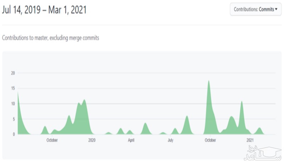This screenshot has width=284, height=163.
Task: Open the Contributions: Commits dropdown
Action: (256, 10)
